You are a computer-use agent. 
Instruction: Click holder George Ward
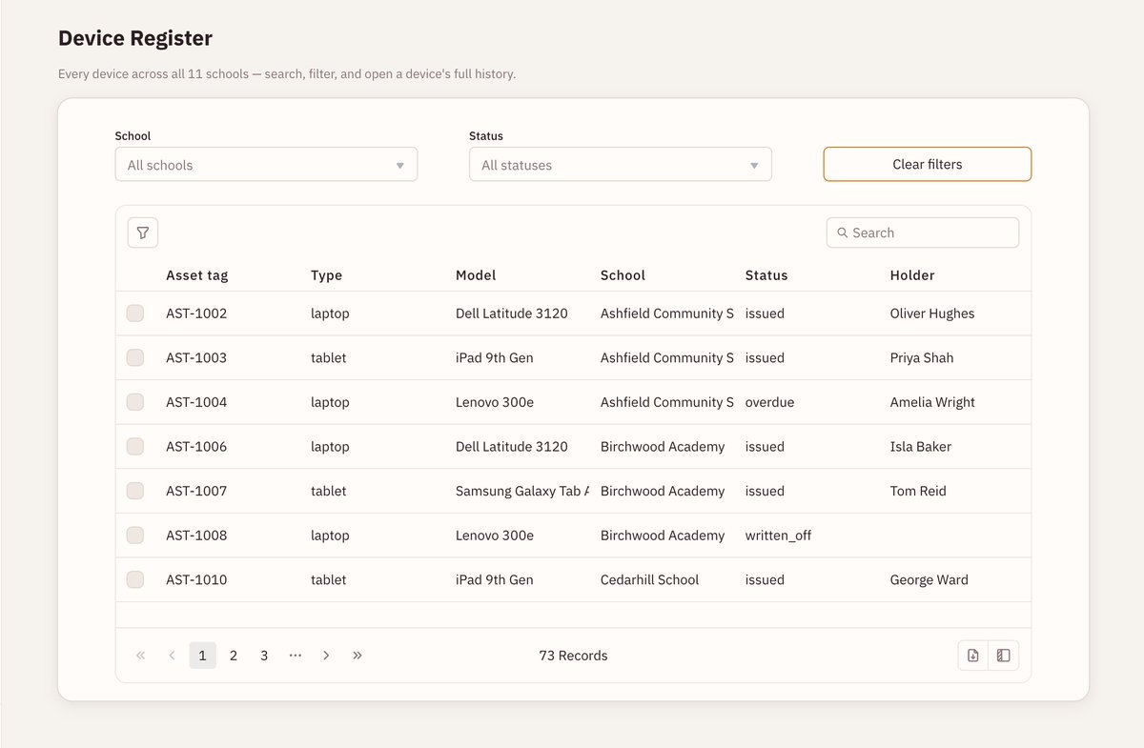click(x=929, y=579)
